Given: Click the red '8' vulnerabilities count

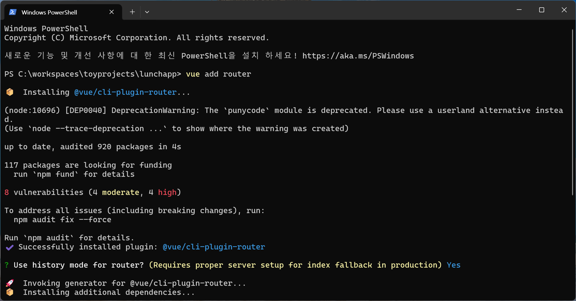Looking at the screenshot, I should pyautogui.click(x=7, y=192).
